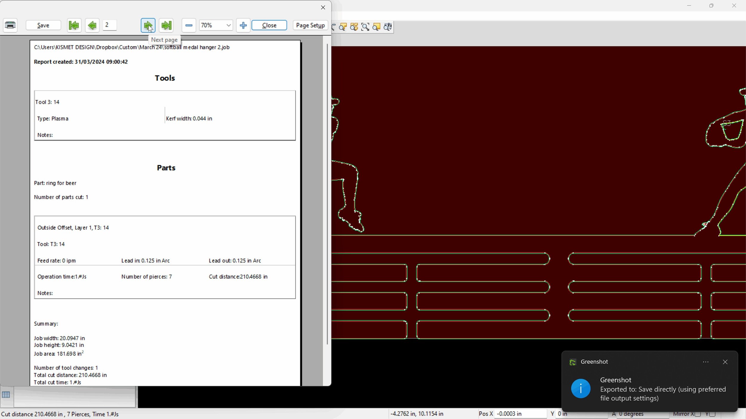
Task: Dismiss the Greenshot notification
Action: (725, 362)
